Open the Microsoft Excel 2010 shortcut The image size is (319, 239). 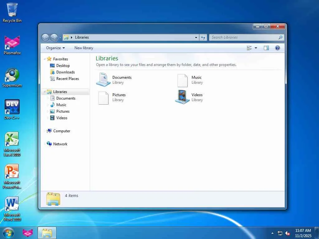click(x=12, y=144)
